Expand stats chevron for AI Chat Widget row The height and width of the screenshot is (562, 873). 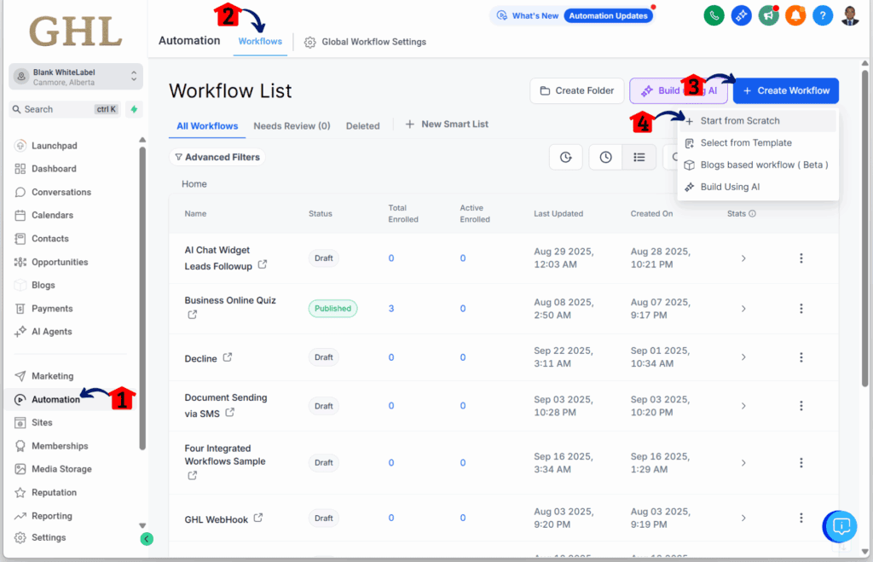[743, 258]
